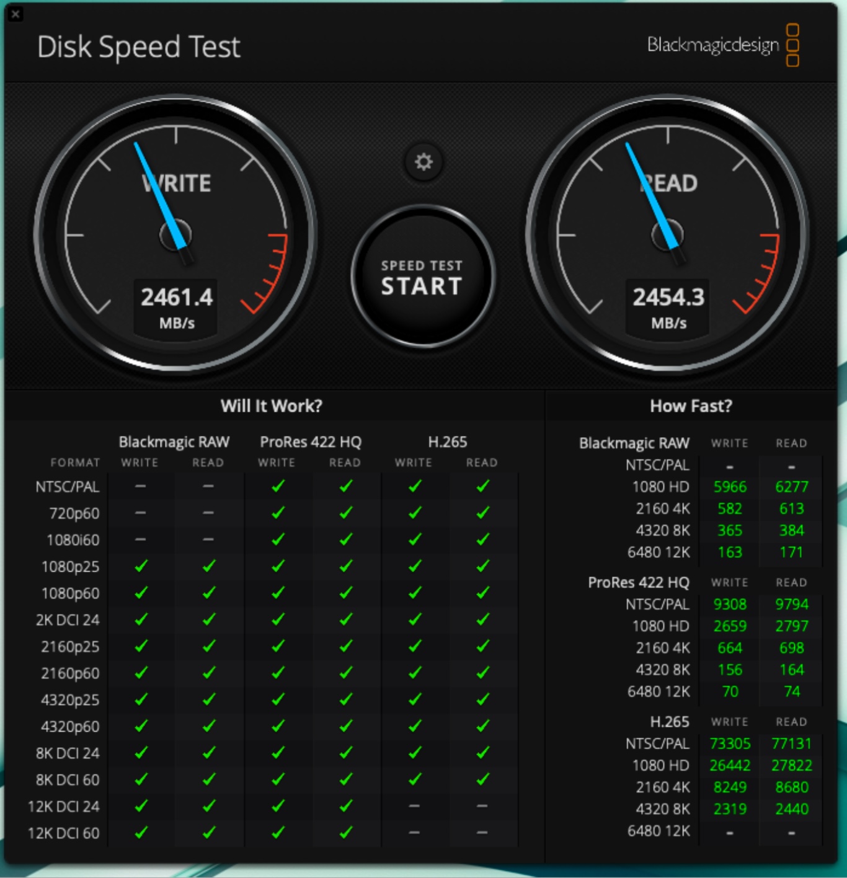847x878 pixels.
Task: Click the Blackmagicdesign logo
Action: 723,45
